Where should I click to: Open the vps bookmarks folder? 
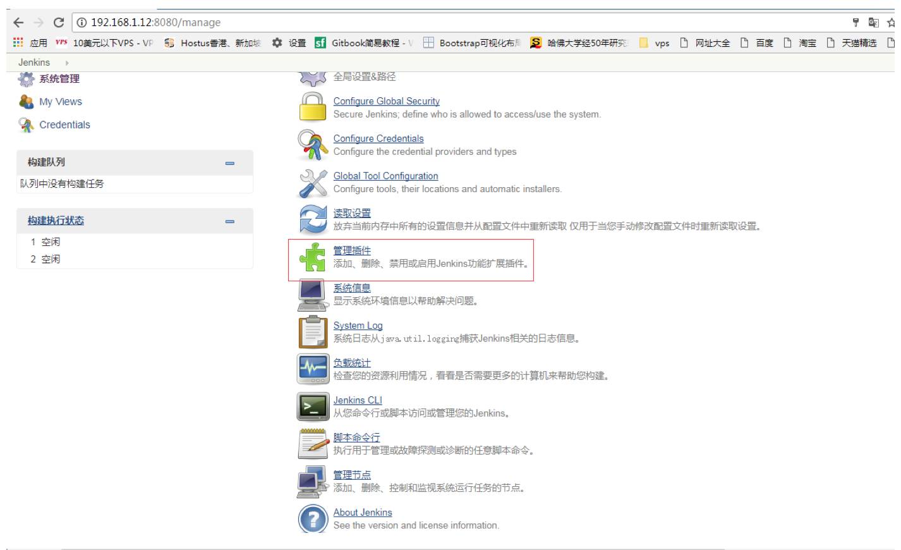click(655, 43)
